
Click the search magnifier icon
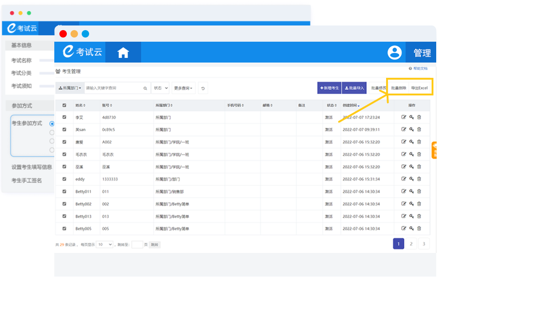(145, 88)
